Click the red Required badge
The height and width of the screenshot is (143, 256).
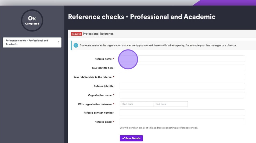[76, 34]
